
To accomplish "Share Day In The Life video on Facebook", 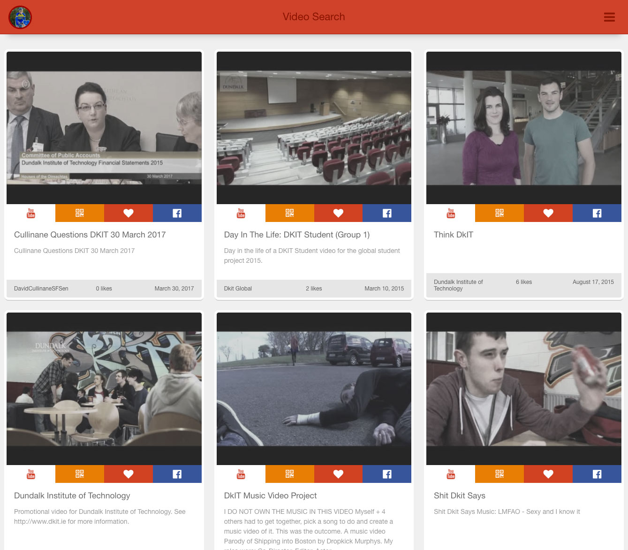I will coord(387,213).
